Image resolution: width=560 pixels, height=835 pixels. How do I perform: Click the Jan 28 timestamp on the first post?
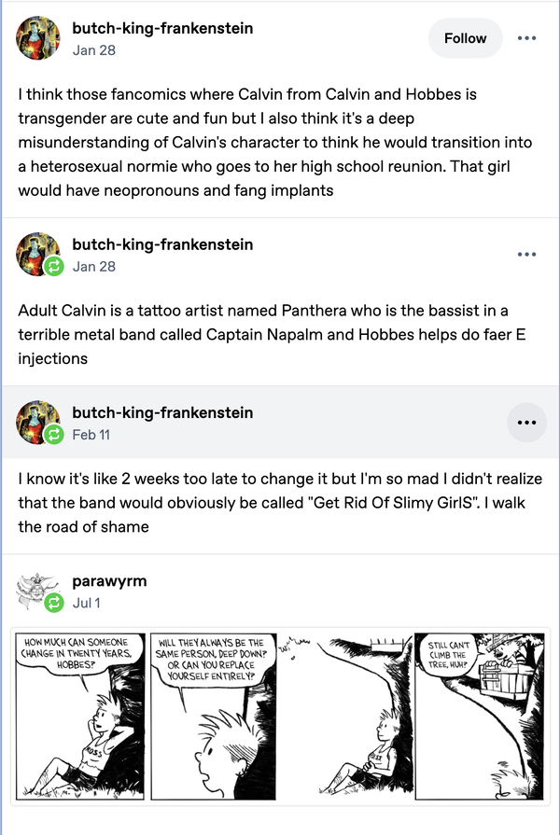pyautogui.click(x=93, y=50)
